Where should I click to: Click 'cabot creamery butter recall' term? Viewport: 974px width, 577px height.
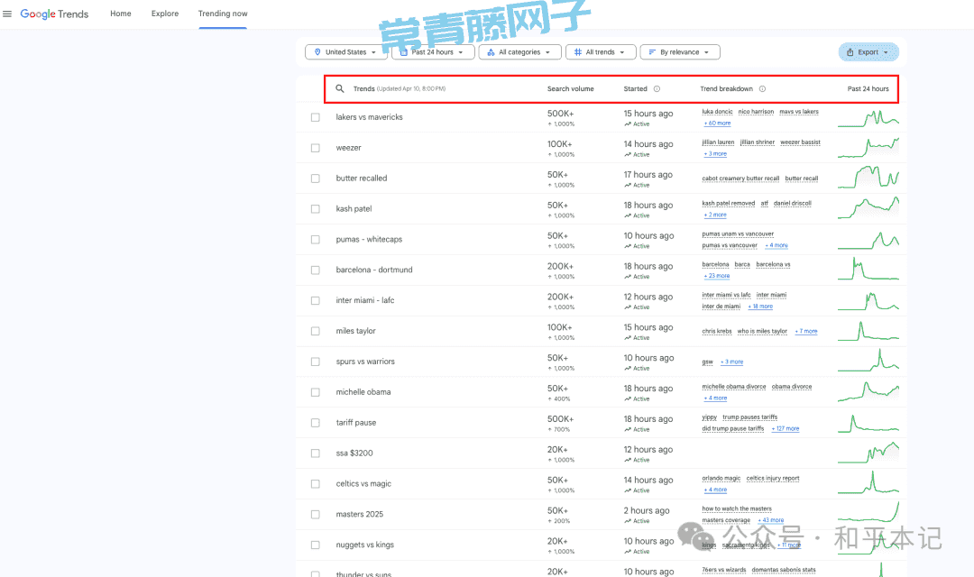tap(740, 179)
